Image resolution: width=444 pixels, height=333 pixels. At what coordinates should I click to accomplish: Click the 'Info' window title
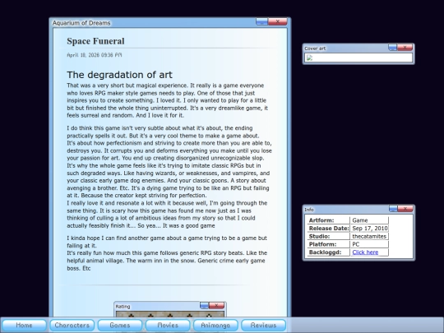(x=309, y=210)
